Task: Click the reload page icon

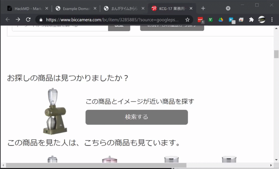Action: pyautogui.click(x=28, y=20)
